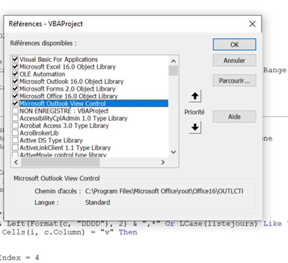Click 'Index = 4' in code window

pos(19,258)
